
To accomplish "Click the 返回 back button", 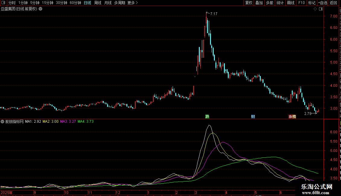I will [x=333, y=3].
